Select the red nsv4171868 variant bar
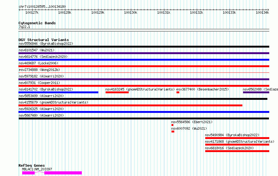Viewport: 278px width, 176px height. coord(237,145)
